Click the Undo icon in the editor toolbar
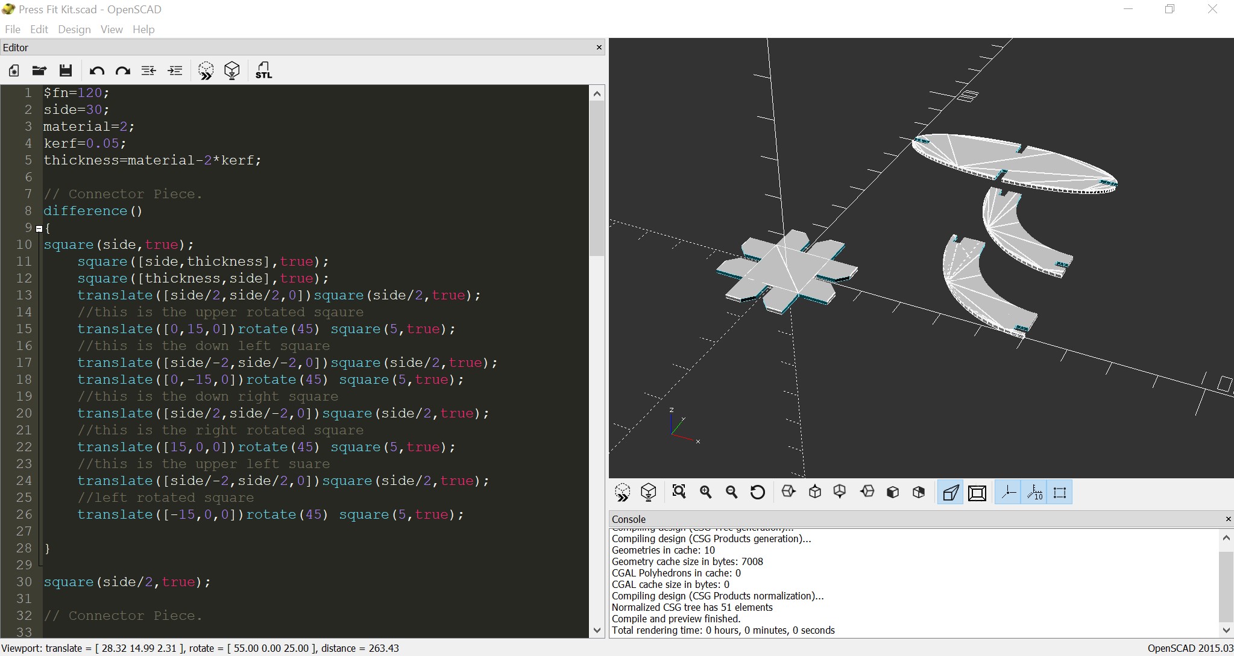The height and width of the screenshot is (656, 1234). 96,70
